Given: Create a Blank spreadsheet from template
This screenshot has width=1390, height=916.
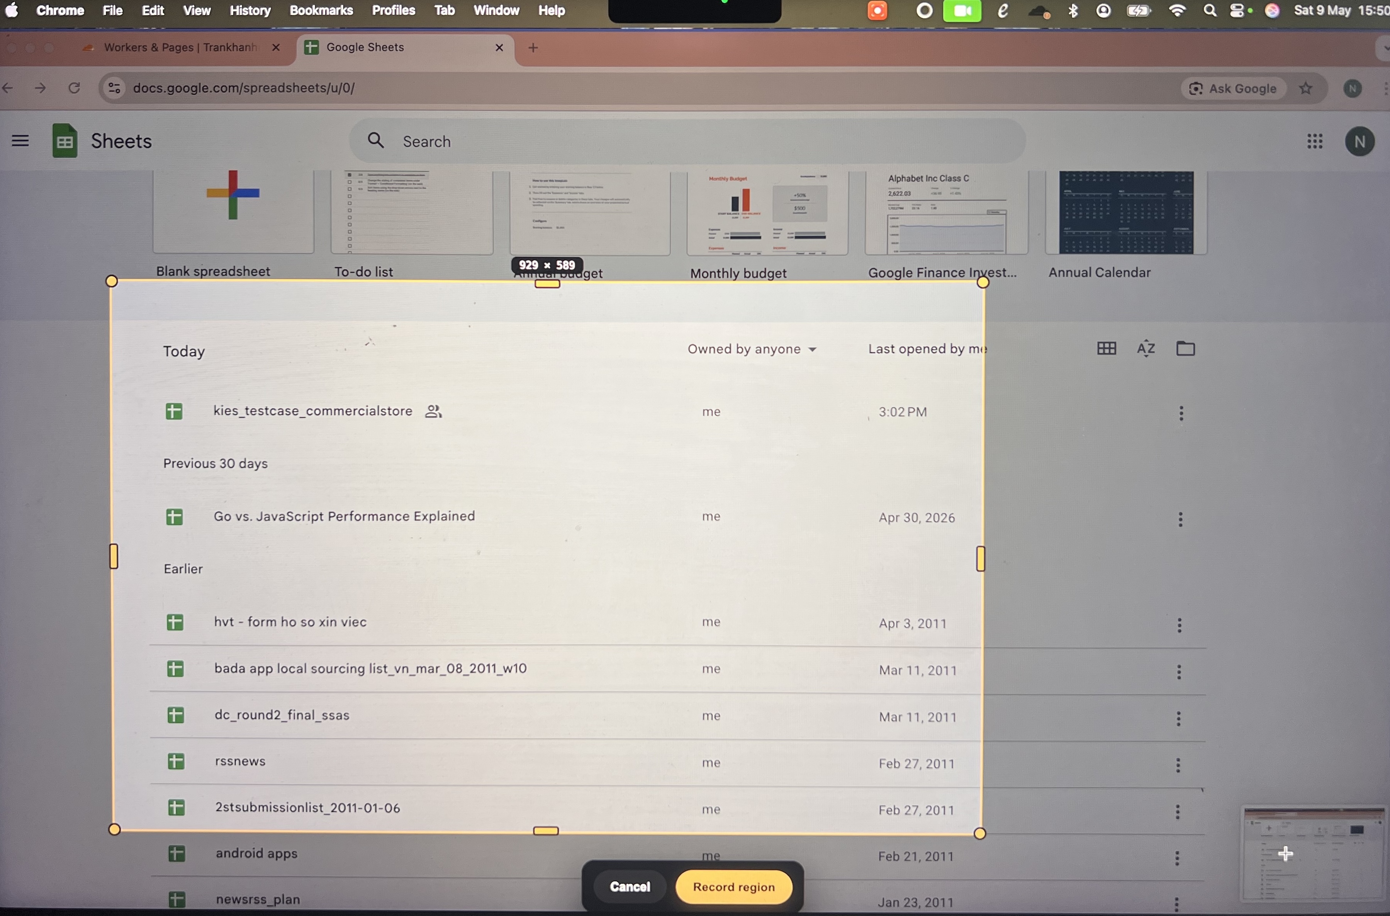Looking at the screenshot, I should 233,212.
